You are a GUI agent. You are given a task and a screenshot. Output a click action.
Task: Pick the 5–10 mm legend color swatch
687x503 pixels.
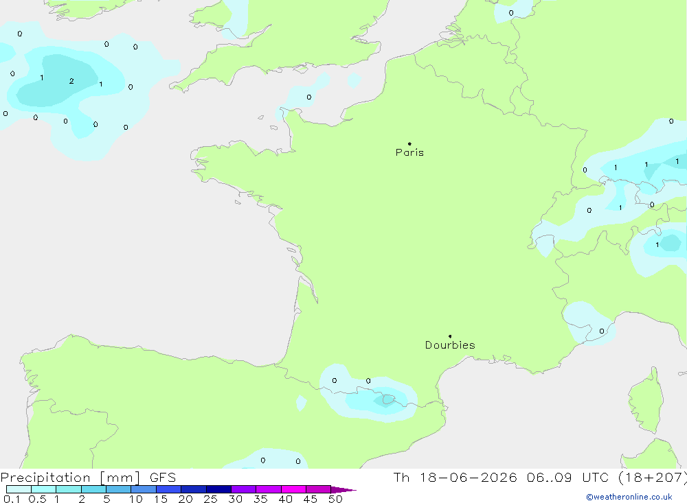[118, 489]
